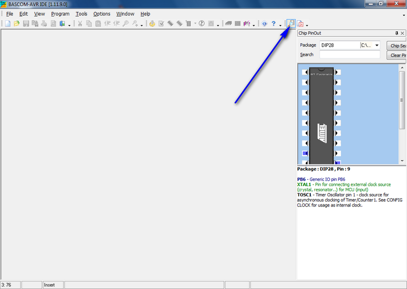The height and width of the screenshot is (289, 407).
Task: Click the Insert mode status bar field
Action: [53, 285]
